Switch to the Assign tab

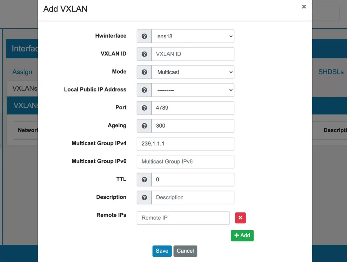tap(22, 72)
